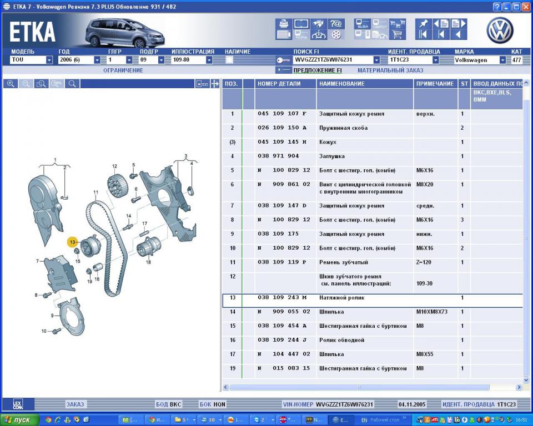Open the Windows пуск start menu

click(x=20, y=420)
